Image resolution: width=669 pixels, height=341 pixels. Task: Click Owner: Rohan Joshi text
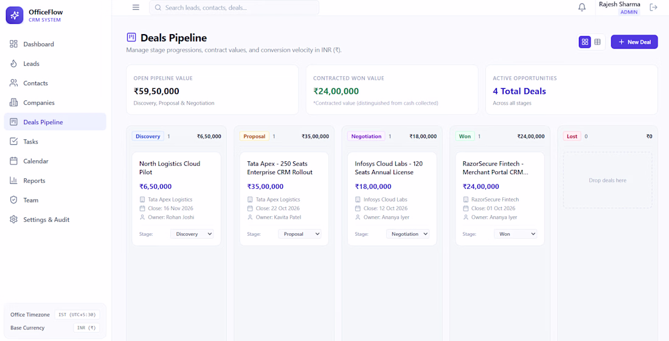(x=171, y=217)
